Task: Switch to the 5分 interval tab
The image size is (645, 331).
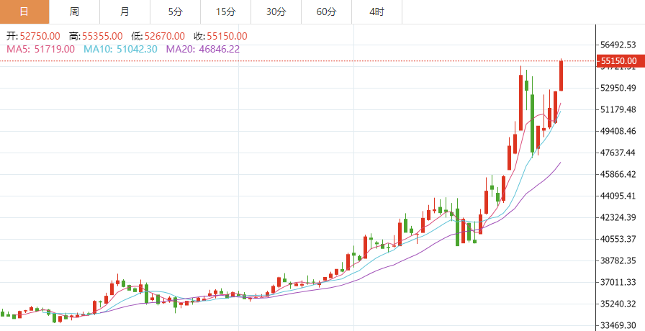Action: coord(176,12)
